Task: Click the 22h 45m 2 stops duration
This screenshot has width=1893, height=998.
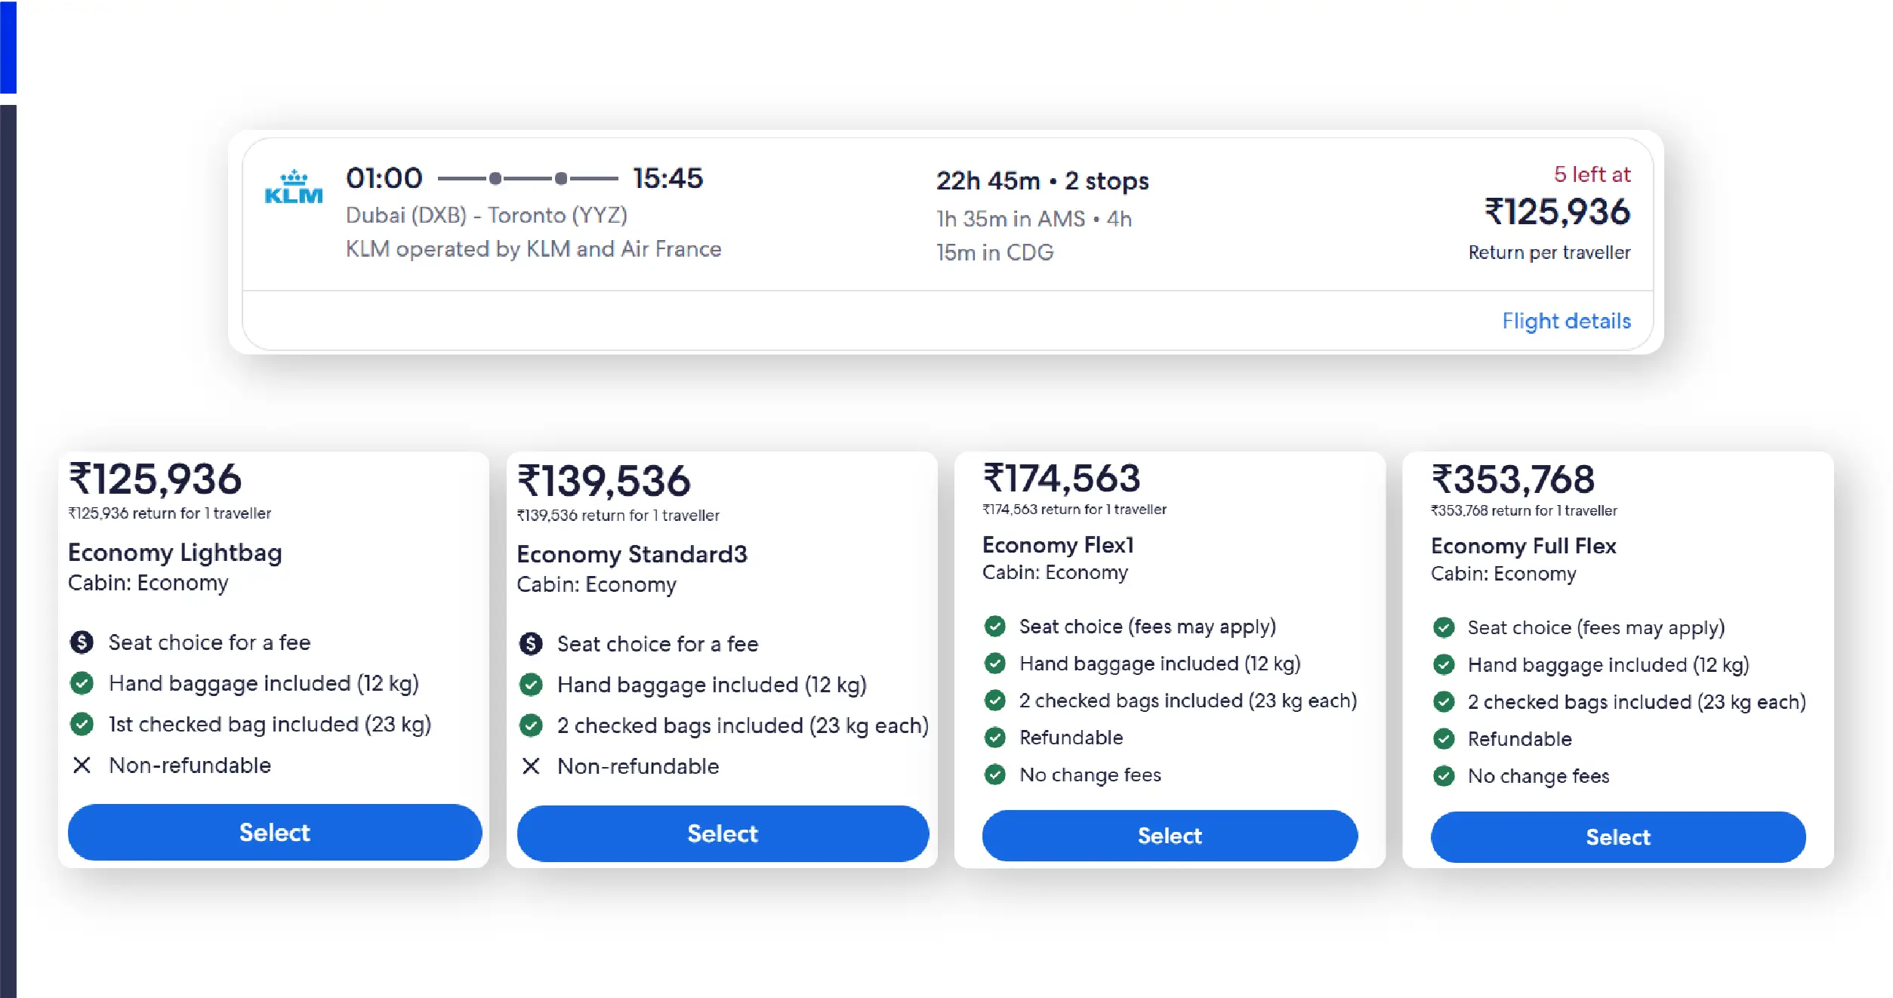Action: coord(1042,181)
